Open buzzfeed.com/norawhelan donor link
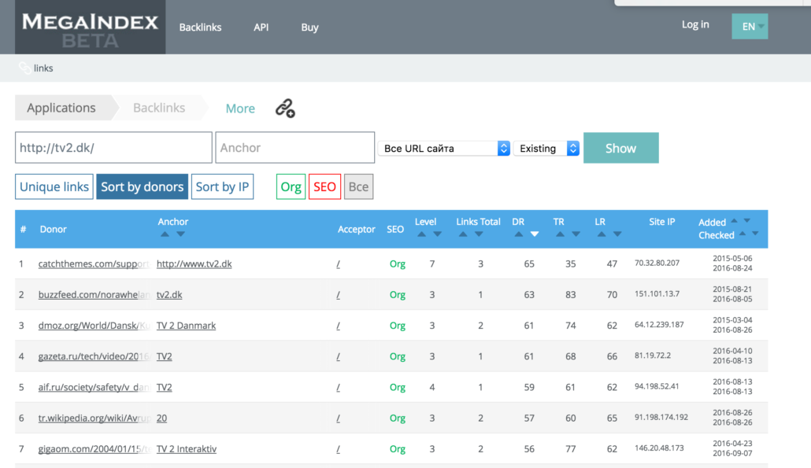 pos(94,295)
